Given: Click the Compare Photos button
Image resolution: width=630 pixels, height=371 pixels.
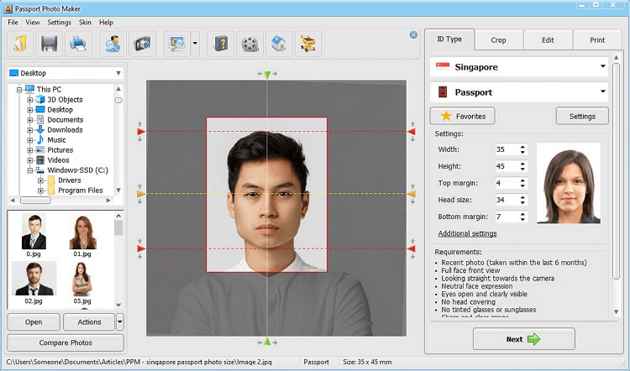Looking at the screenshot, I should pyautogui.click(x=66, y=343).
